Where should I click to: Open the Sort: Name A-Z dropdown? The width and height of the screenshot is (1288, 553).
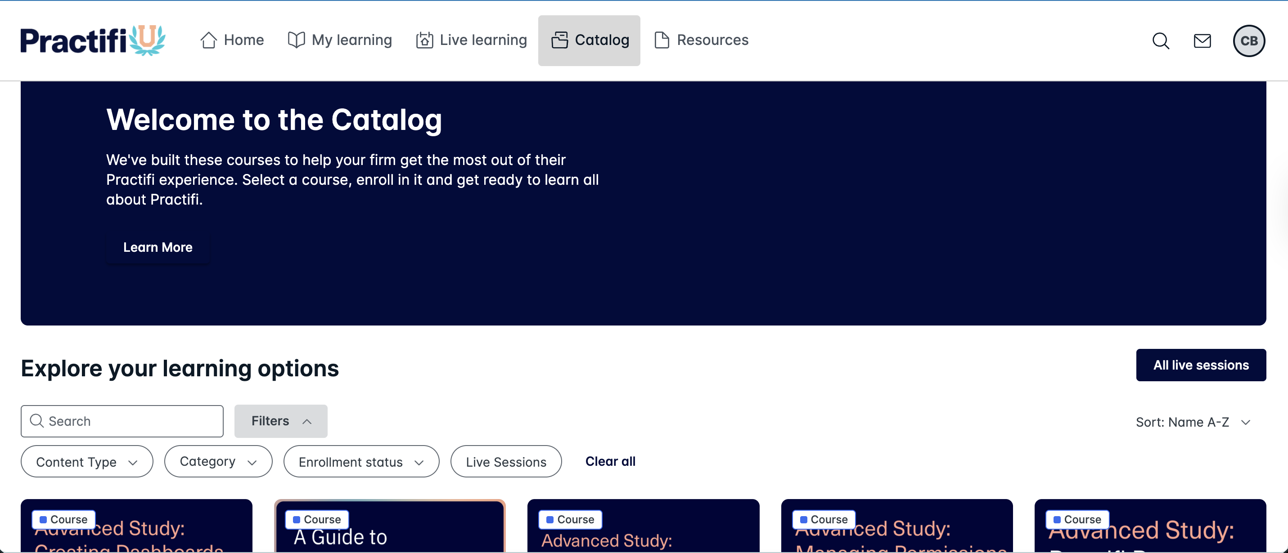click(1193, 422)
